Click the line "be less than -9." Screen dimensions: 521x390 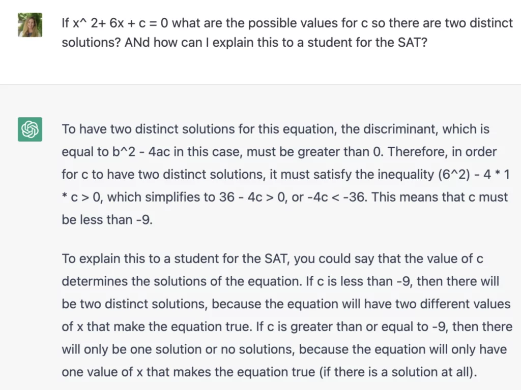107,220
